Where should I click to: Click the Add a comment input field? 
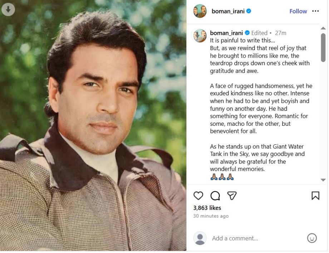[243, 238]
